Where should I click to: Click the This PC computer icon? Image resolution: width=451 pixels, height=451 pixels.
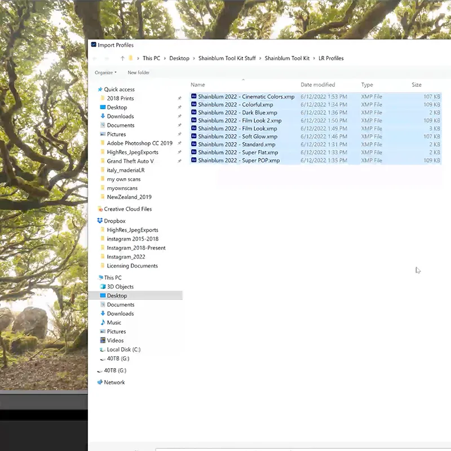(100, 277)
